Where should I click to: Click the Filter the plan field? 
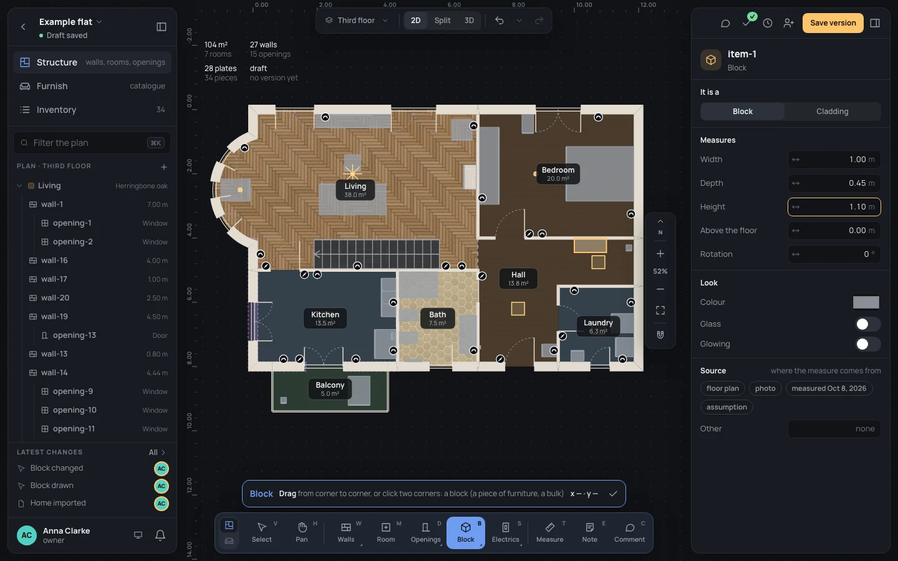pyautogui.click(x=92, y=143)
